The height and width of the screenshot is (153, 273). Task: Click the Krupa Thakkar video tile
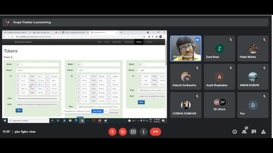[x=186, y=48]
